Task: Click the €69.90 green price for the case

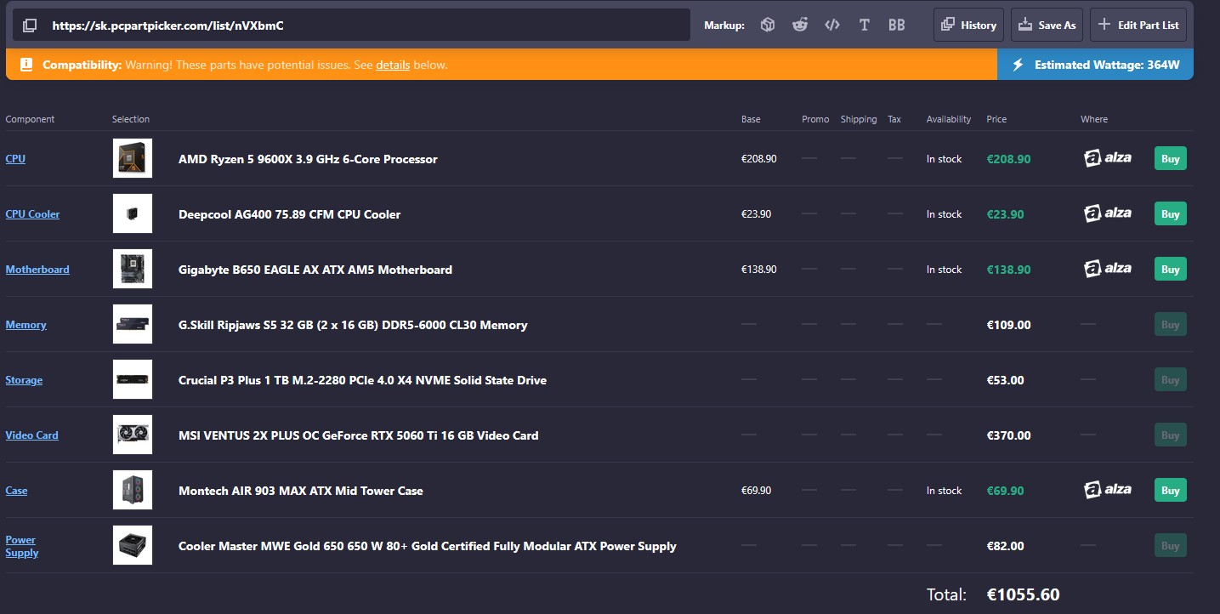Action: coord(1006,491)
